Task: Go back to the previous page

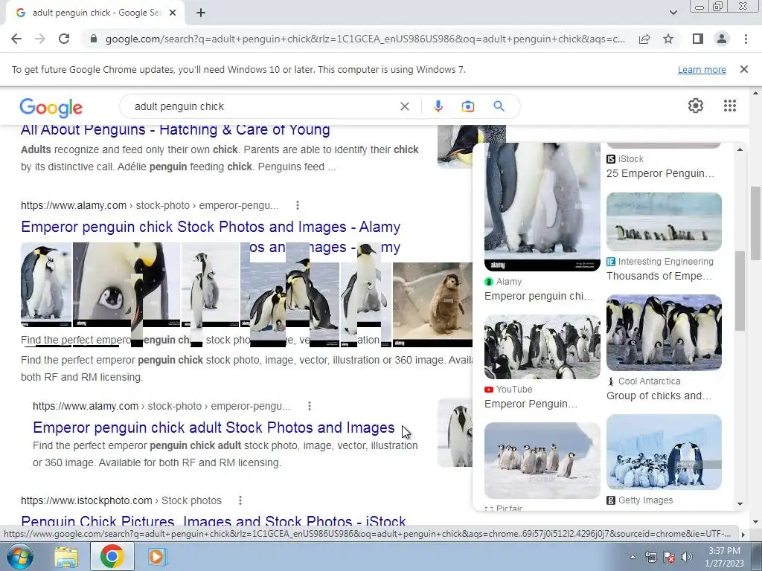Action: pyautogui.click(x=16, y=39)
